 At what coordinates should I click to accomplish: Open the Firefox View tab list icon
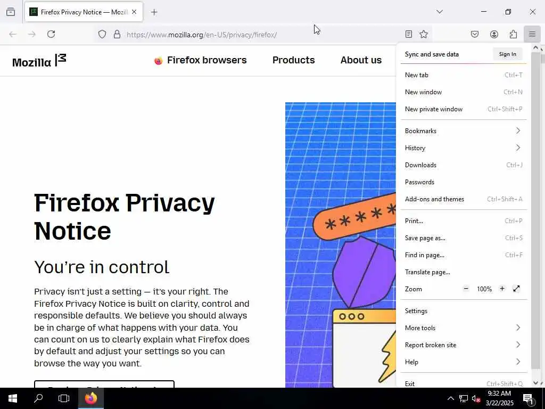tap(11, 12)
